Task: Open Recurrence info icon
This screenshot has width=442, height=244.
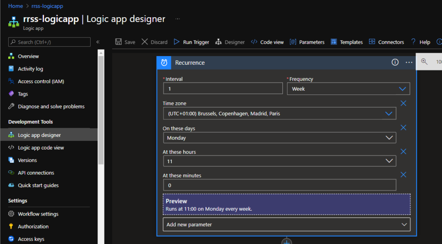Action: [395, 62]
